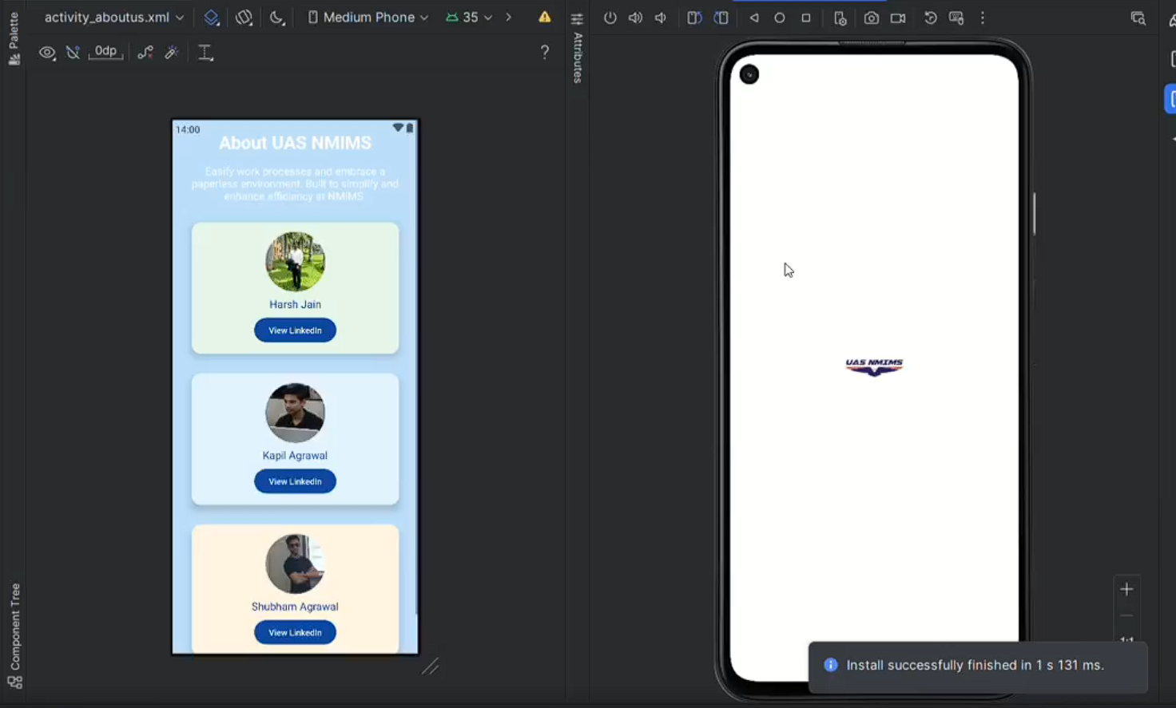This screenshot has height=708, width=1176.
Task: Open the design surface layers selector
Action: [x=211, y=17]
